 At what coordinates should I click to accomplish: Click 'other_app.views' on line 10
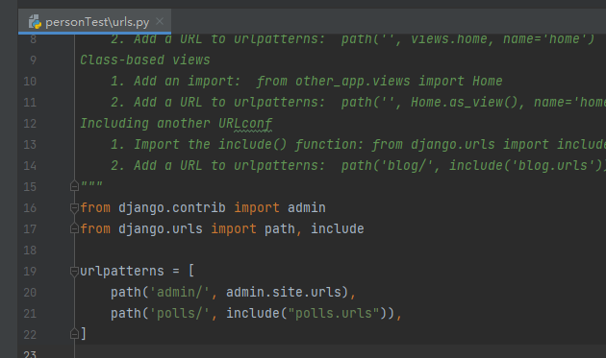[x=352, y=82]
